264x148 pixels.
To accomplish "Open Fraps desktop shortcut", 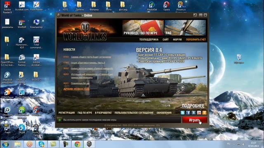I will tap(7, 129).
